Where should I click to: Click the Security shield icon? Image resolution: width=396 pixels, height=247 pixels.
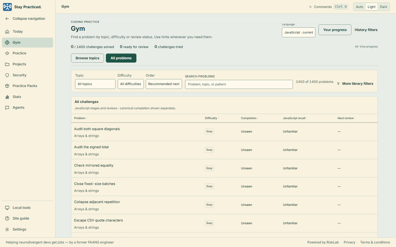tap(7, 75)
